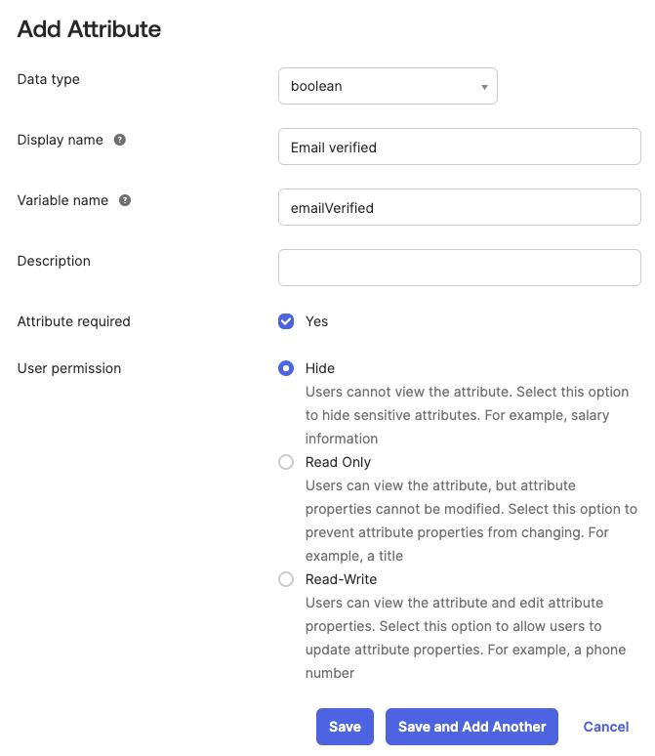The image size is (655, 756).
Task: Uncheck the Attribute required Yes checkbox
Action: coord(286,321)
